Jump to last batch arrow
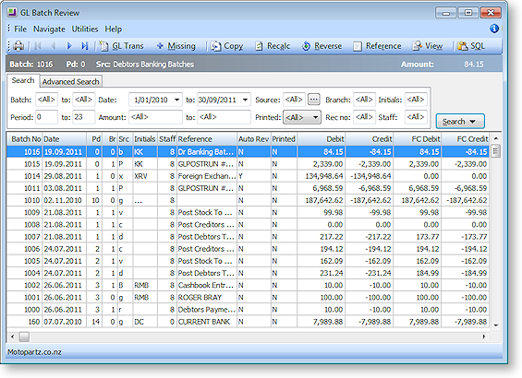522x378 pixels. point(85,46)
